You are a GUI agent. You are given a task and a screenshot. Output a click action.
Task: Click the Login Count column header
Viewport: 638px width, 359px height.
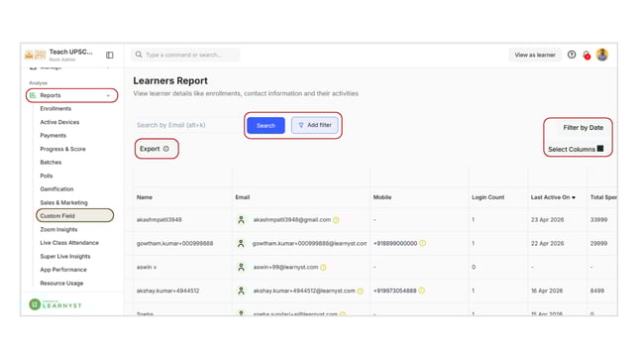(487, 197)
